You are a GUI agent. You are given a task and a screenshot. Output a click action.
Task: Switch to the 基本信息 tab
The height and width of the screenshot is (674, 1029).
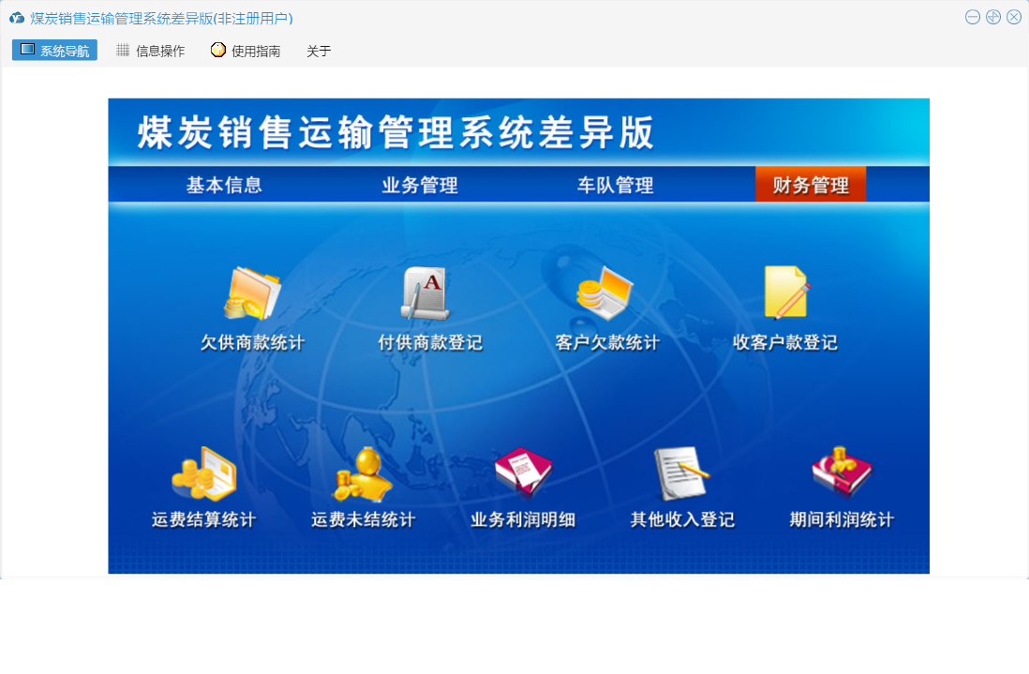[224, 186]
